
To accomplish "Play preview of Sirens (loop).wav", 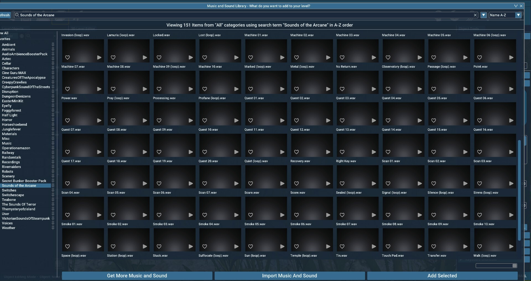I will (511, 215).
